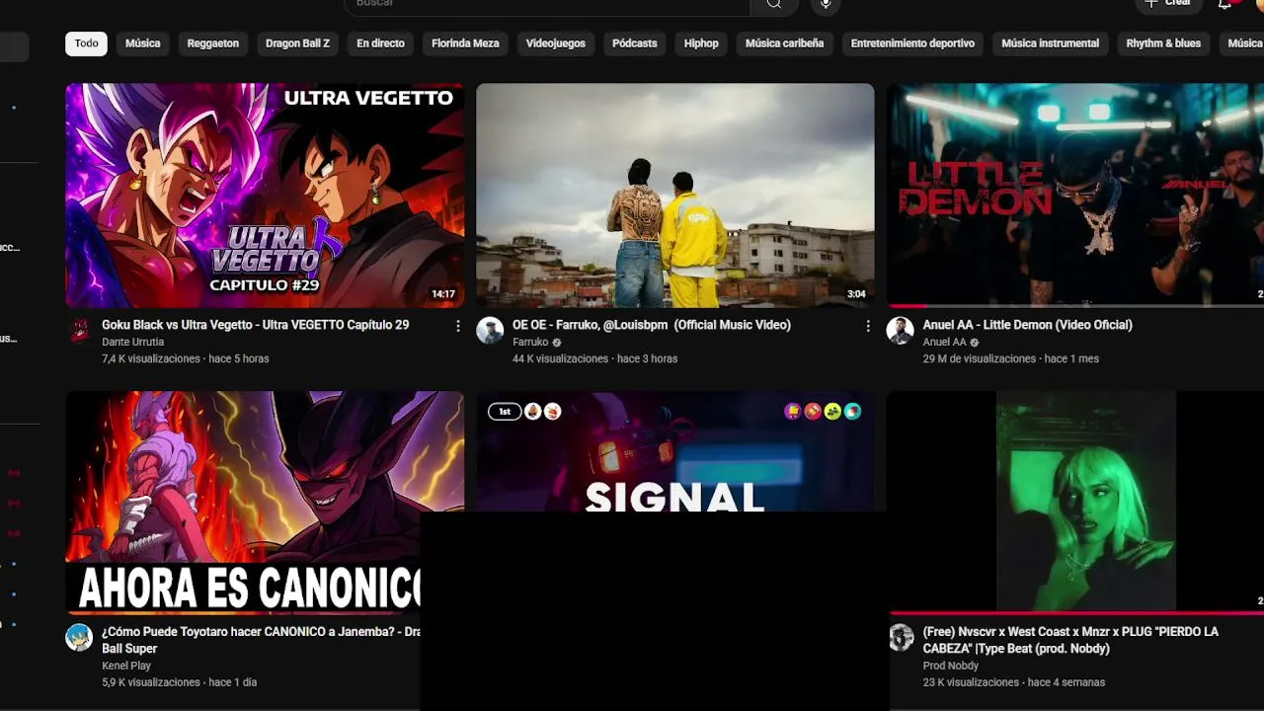Screen dimensions: 1264x711
Task: Open the SIGNAL video thumbnail
Action: (x=675, y=451)
